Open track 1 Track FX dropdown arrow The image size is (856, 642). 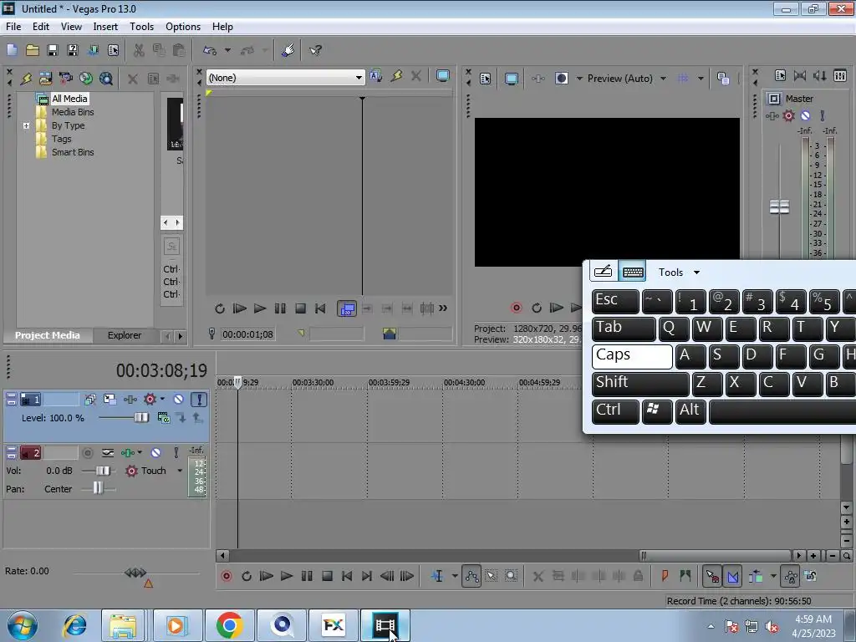pos(163,400)
